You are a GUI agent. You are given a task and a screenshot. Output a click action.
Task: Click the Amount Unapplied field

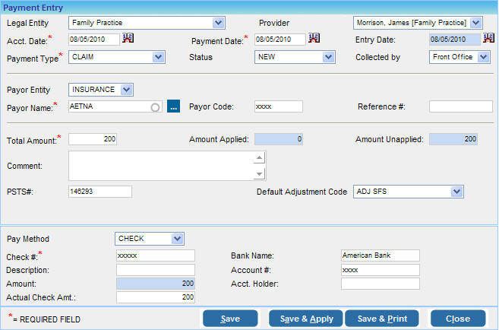click(453, 139)
